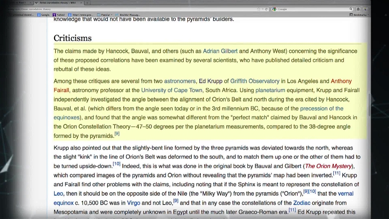Click the downloads toolbar icon next to home
This screenshot has height=219, width=389.
click(x=365, y=9)
